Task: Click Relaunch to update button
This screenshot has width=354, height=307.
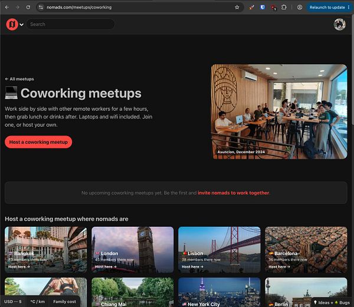Action: coord(327,7)
